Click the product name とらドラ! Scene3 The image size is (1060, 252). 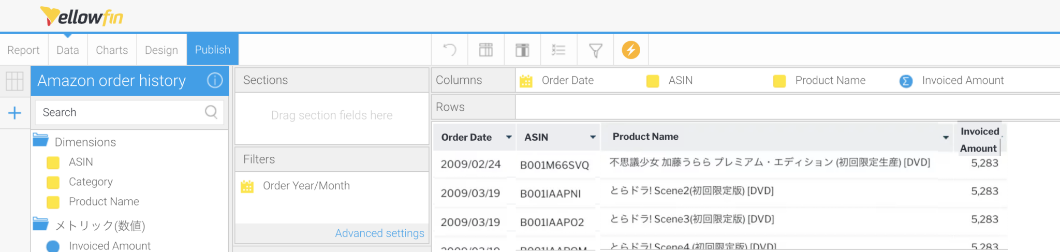click(691, 219)
